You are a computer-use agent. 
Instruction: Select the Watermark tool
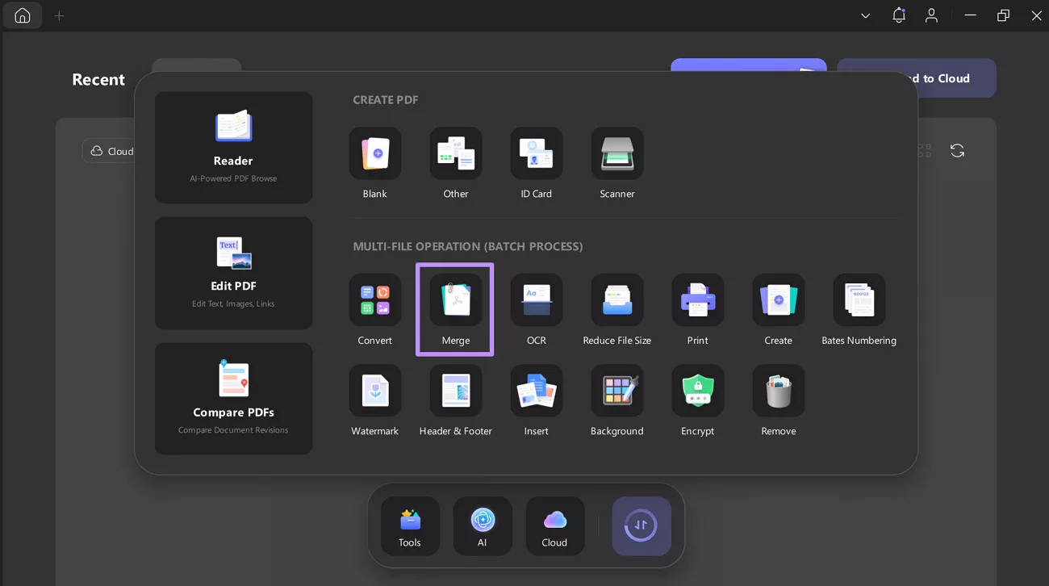click(x=374, y=391)
